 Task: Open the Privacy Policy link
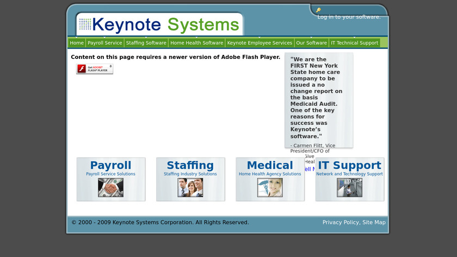click(341, 222)
